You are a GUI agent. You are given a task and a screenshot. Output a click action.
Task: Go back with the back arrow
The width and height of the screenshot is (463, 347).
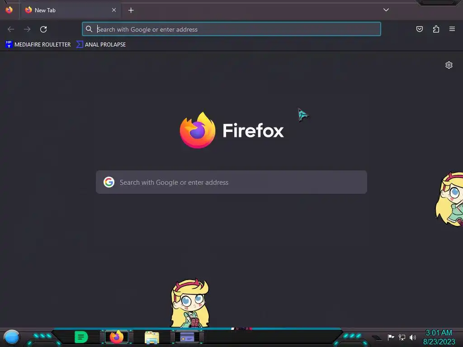11,29
